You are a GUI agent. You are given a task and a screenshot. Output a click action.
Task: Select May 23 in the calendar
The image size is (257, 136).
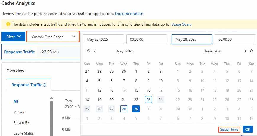[148, 99]
